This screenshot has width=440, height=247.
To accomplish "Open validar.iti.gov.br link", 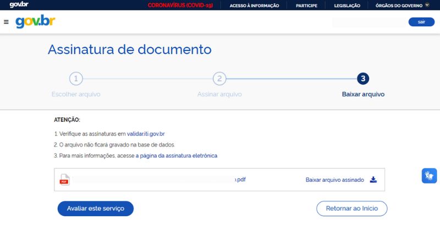I will [146, 134].
